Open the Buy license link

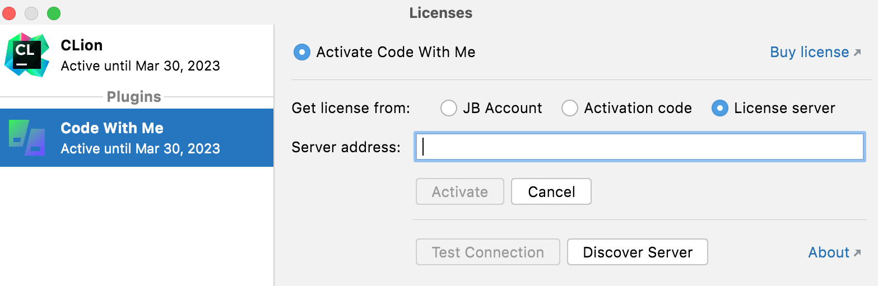click(809, 53)
